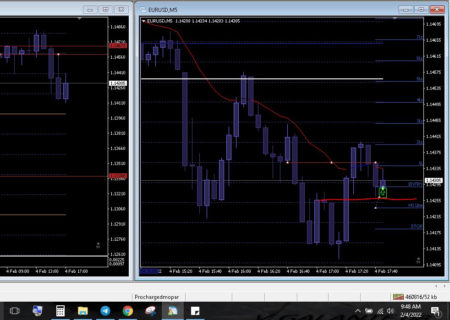The image size is (450, 320).
Task: Click chart shift triangle atop left chart
Action: (80, 18)
